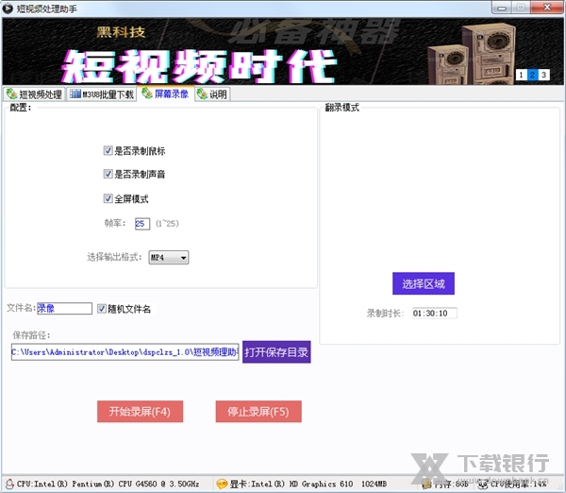Click 开始录屏(F4) button
Screen dimensions: 566x493
[x=140, y=412]
